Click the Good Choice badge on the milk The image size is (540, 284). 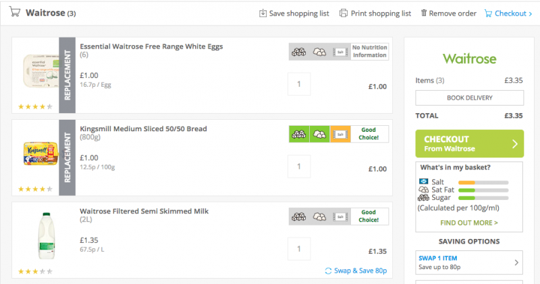coord(369,216)
